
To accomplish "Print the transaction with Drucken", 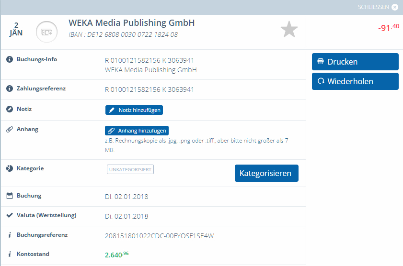I will click(x=355, y=62).
